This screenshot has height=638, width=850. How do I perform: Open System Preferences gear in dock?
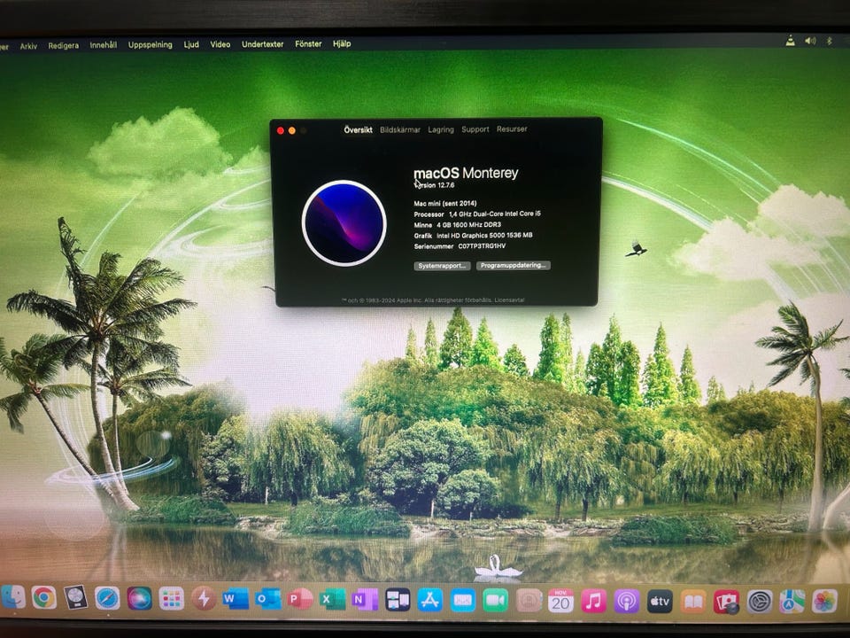(760, 602)
